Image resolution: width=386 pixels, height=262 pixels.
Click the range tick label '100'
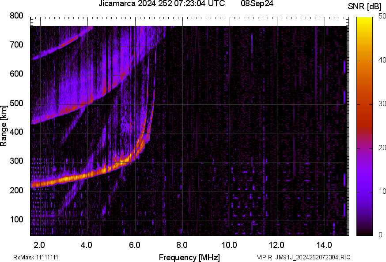[16, 220]
